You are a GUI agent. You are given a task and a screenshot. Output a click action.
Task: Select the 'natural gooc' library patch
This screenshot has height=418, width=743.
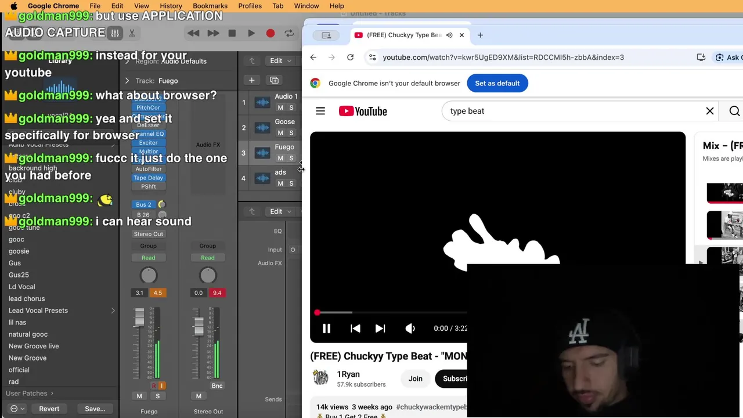point(28,334)
